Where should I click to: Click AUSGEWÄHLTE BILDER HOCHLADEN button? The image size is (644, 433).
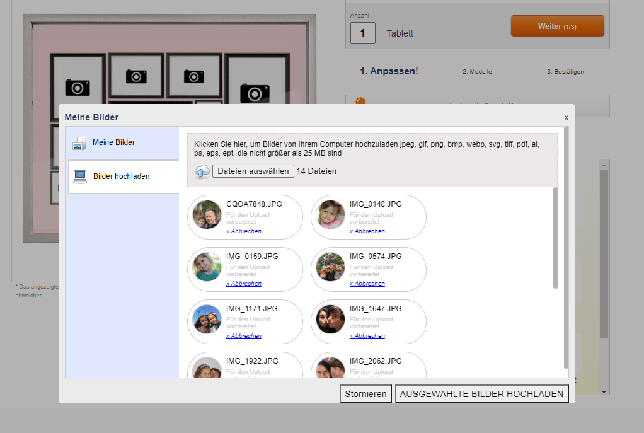tap(481, 395)
